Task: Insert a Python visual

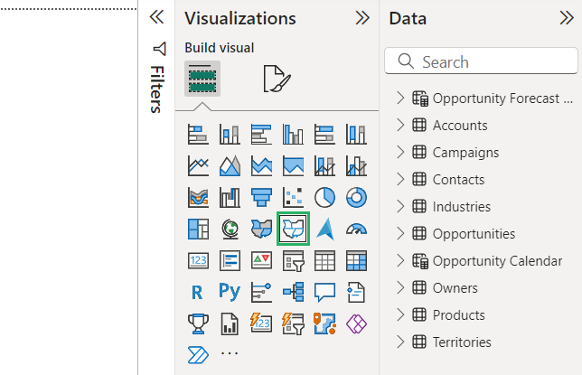Action: (x=230, y=292)
